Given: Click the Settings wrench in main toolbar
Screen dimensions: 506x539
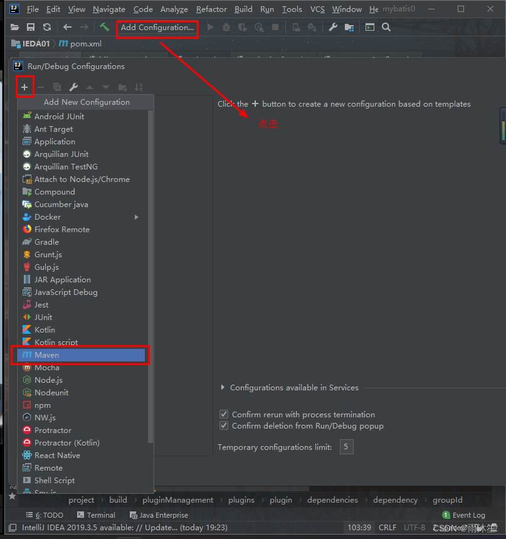Looking at the screenshot, I should [x=333, y=27].
